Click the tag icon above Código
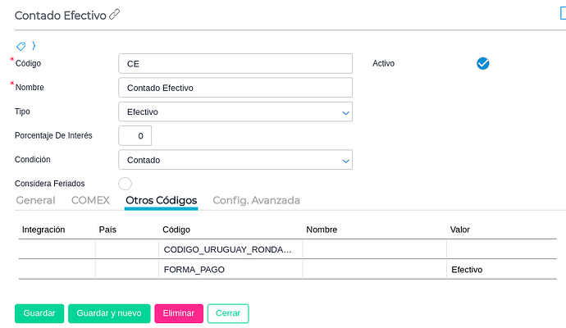Screen dimensions: 566x328 click(21, 46)
